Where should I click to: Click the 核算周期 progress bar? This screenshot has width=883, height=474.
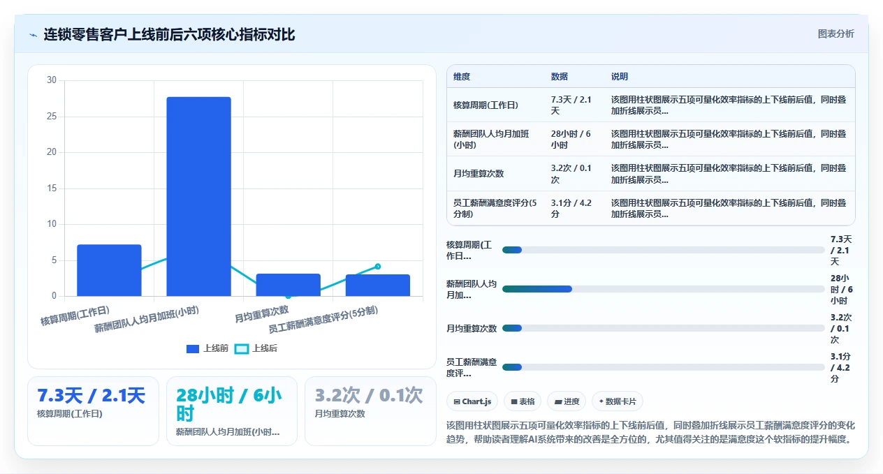(664, 250)
